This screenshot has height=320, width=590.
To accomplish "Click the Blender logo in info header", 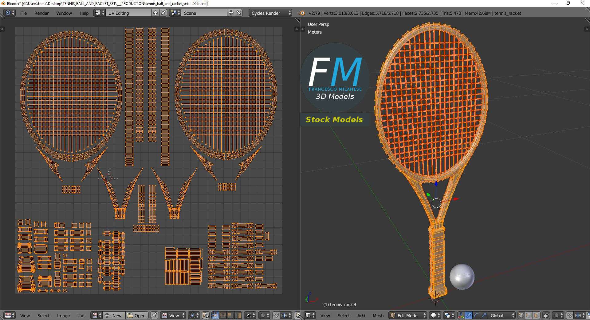I will pos(302,13).
